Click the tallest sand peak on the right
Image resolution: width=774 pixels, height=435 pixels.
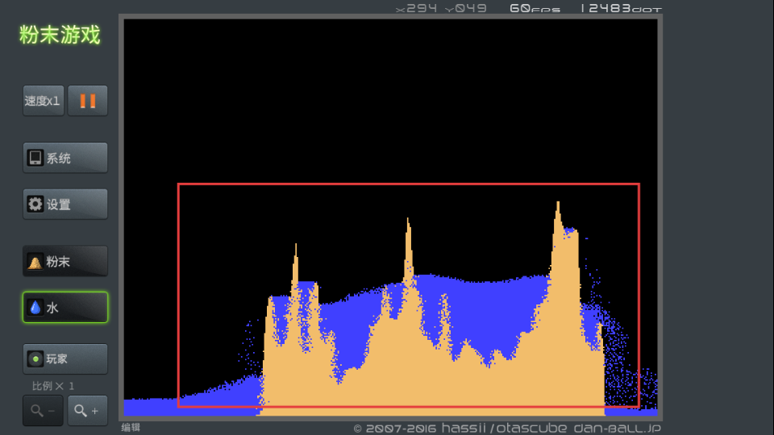(x=557, y=211)
